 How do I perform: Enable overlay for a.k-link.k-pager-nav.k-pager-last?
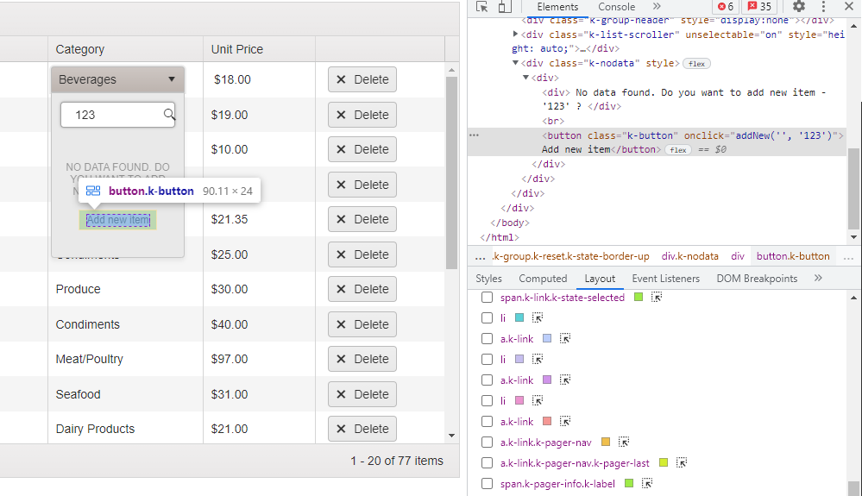pyautogui.click(x=487, y=463)
